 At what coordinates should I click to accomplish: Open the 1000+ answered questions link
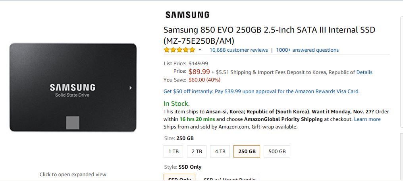(307, 50)
